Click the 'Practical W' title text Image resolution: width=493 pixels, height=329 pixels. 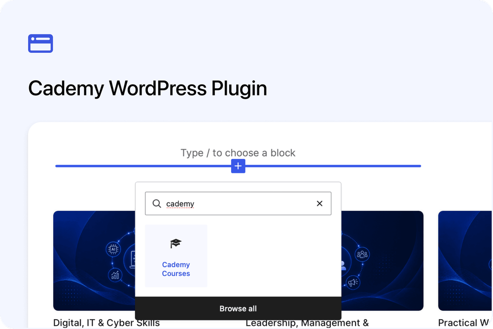(463, 323)
